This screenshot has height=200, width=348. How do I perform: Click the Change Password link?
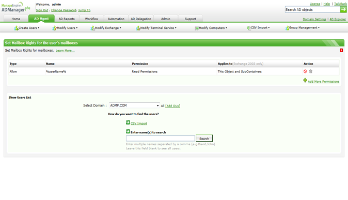click(64, 10)
